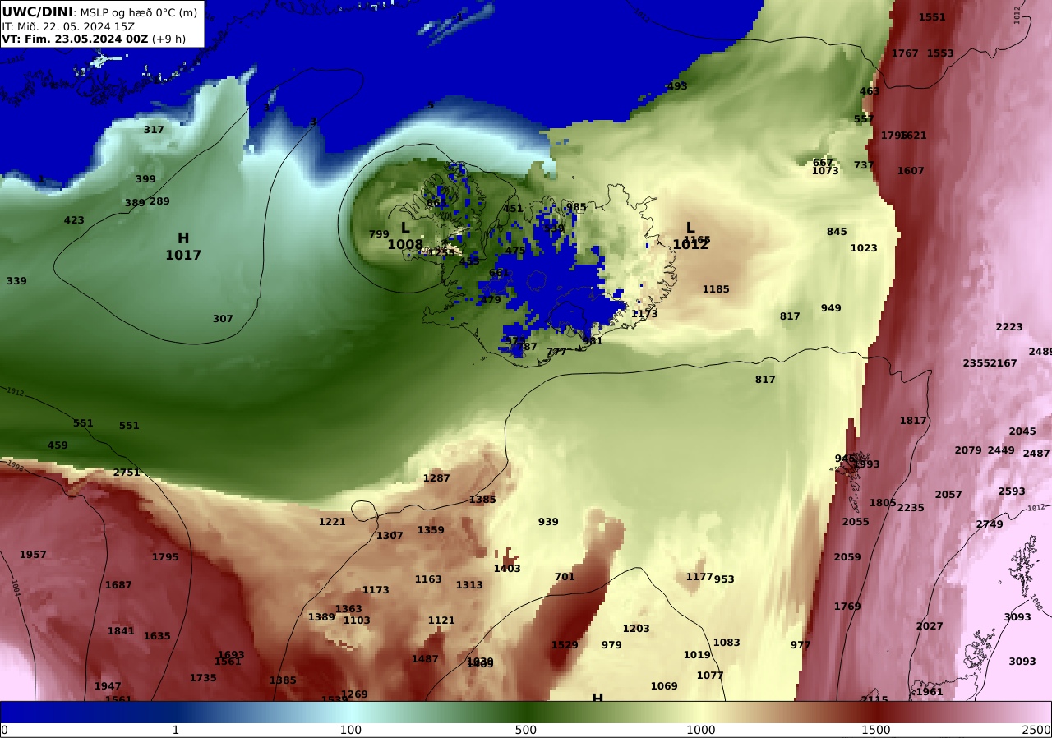1052x738 pixels.
Task: Click the height value 1069
Action: 664,686
